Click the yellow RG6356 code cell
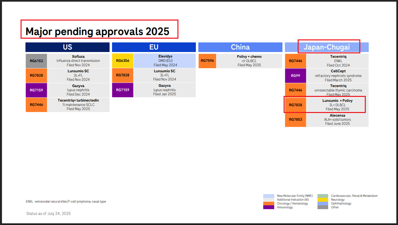398x225 pixels. click(x=123, y=61)
